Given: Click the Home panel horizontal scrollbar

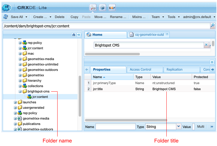Looking at the screenshot, I should pyautogui.click(x=112, y=54).
